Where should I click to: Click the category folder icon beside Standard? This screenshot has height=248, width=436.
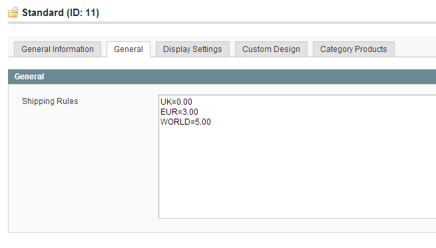click(x=13, y=12)
